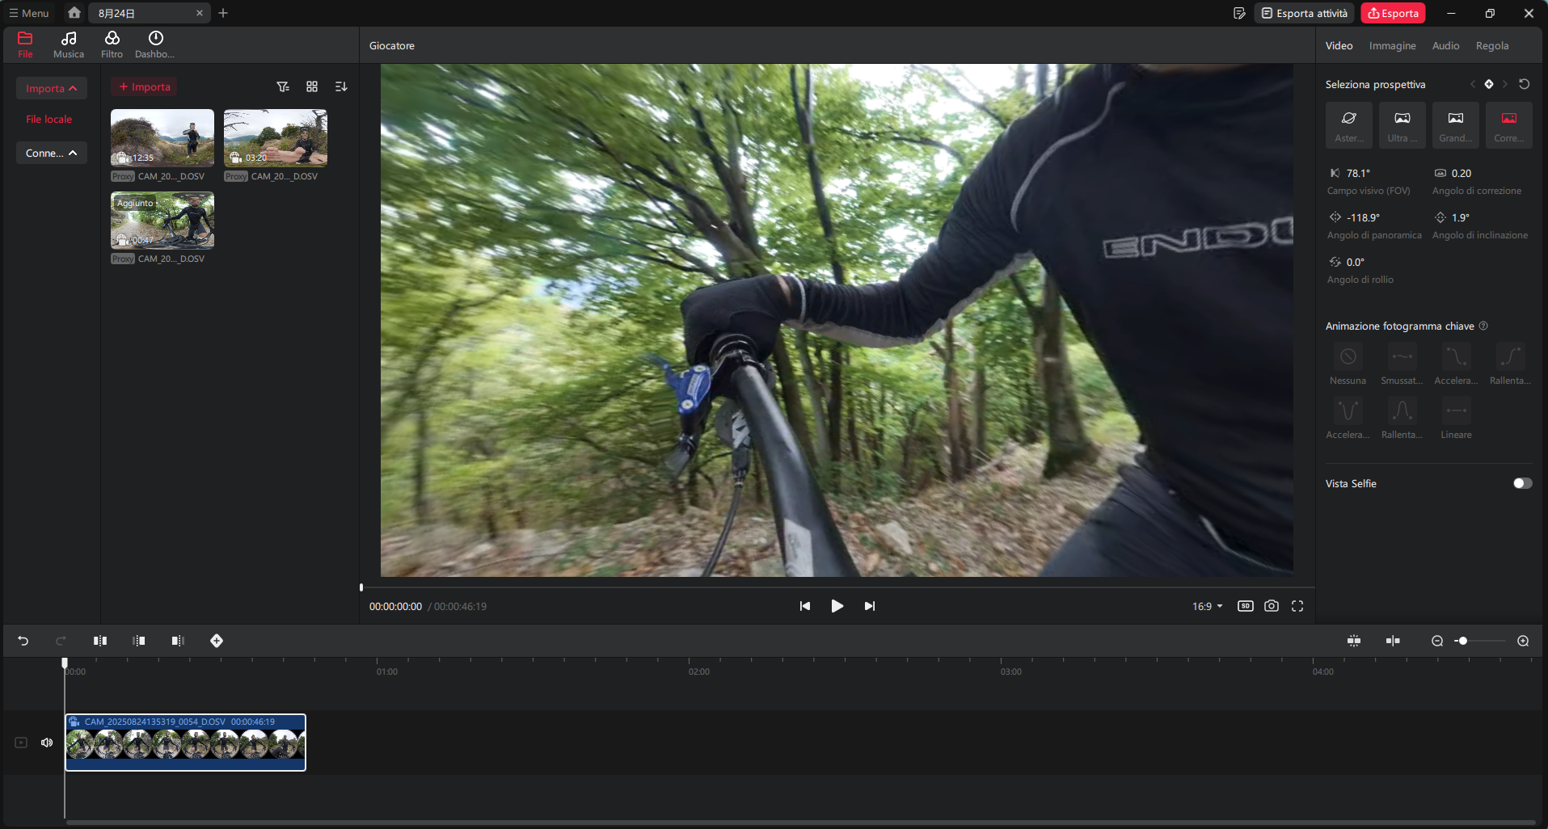The width and height of the screenshot is (1548, 829).
Task: Trim clip end to playhead
Action: tap(178, 641)
